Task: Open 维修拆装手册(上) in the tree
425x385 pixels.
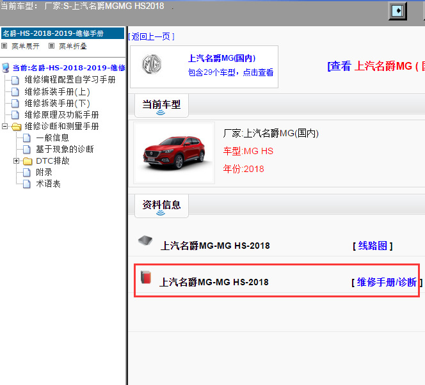Action: point(57,92)
